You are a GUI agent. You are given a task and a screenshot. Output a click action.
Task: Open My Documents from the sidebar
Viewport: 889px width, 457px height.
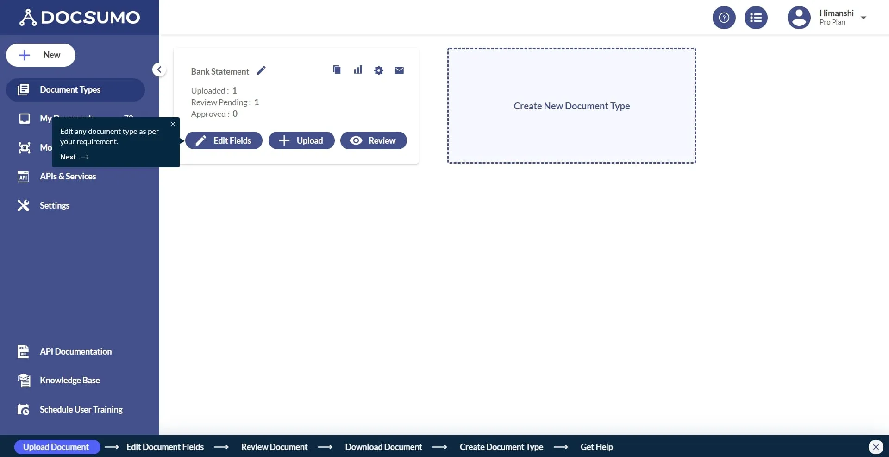(24, 118)
